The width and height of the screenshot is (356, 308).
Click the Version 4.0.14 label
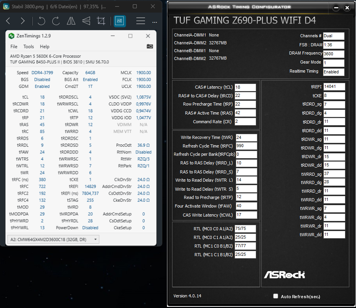[x=187, y=296]
